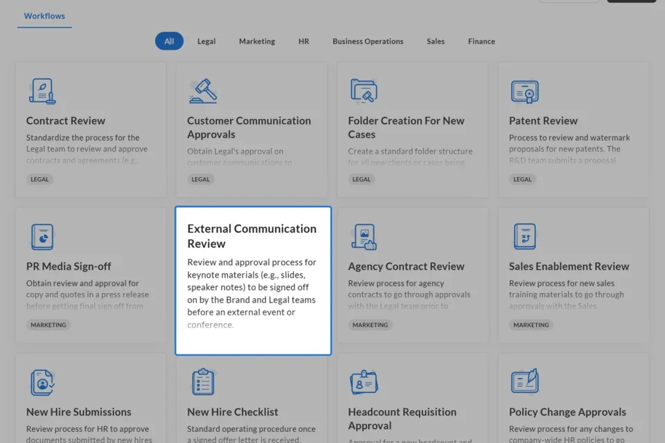Image resolution: width=665 pixels, height=443 pixels.
Task: Open the Workflows tab
Action: pyautogui.click(x=44, y=16)
